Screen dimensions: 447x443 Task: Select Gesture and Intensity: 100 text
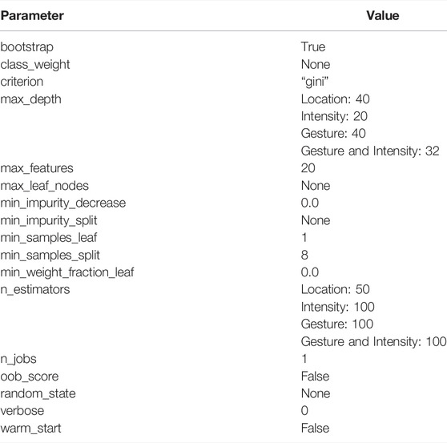click(x=374, y=341)
